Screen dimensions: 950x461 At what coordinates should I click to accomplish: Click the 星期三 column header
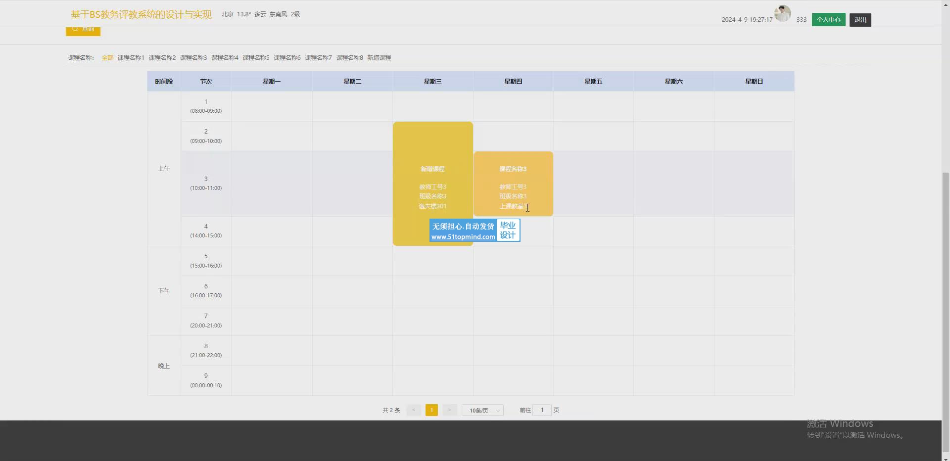click(x=432, y=82)
